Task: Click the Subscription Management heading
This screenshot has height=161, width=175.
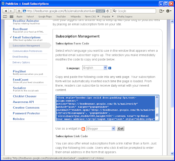Action: (77, 36)
